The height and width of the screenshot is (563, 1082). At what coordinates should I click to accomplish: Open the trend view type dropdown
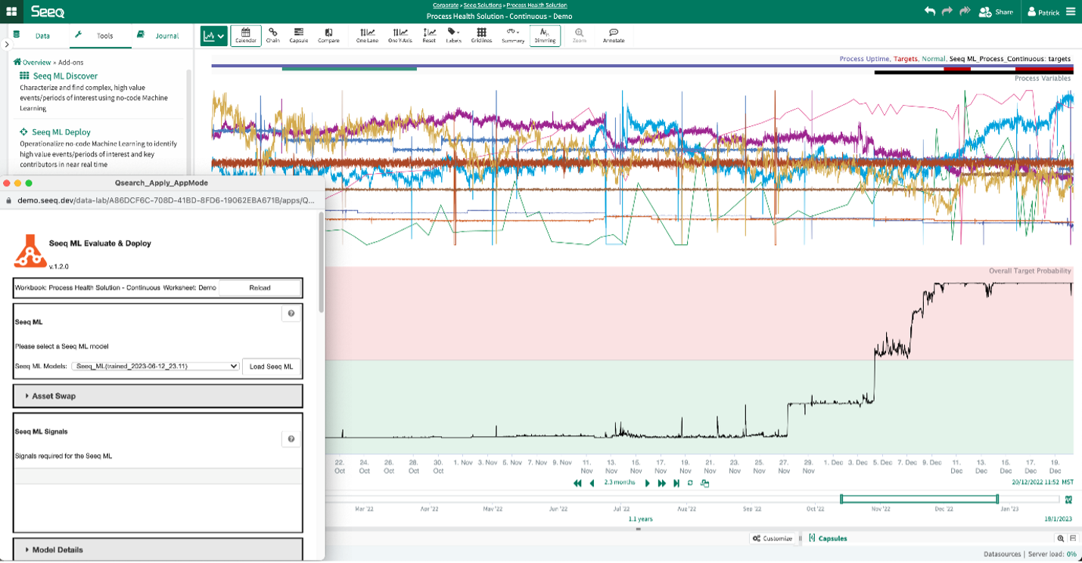pyautogui.click(x=214, y=36)
